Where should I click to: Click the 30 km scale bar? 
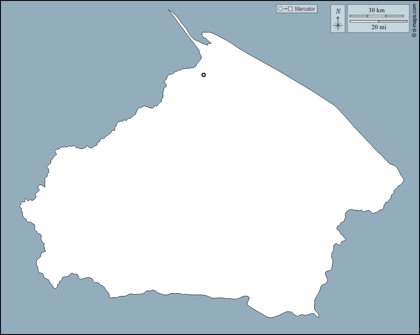(377, 16)
